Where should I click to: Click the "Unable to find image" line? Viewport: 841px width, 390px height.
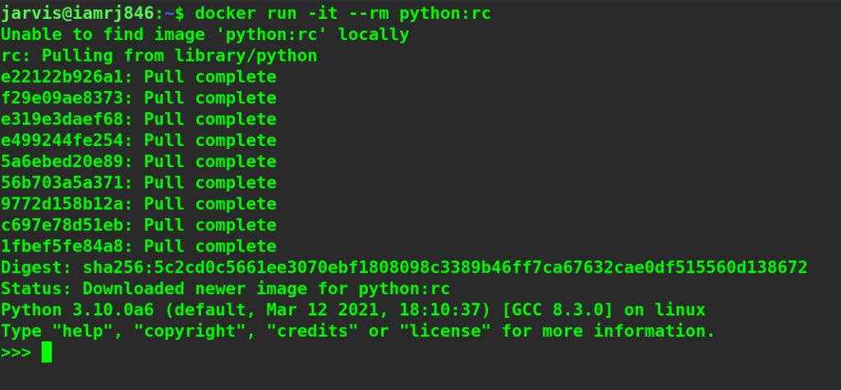[205, 34]
